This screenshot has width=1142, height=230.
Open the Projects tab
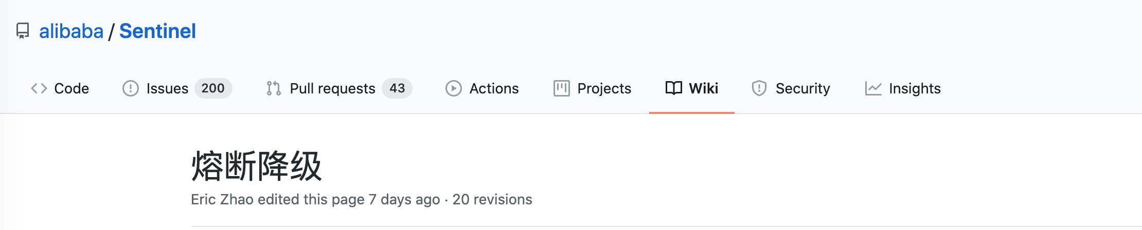pos(604,88)
